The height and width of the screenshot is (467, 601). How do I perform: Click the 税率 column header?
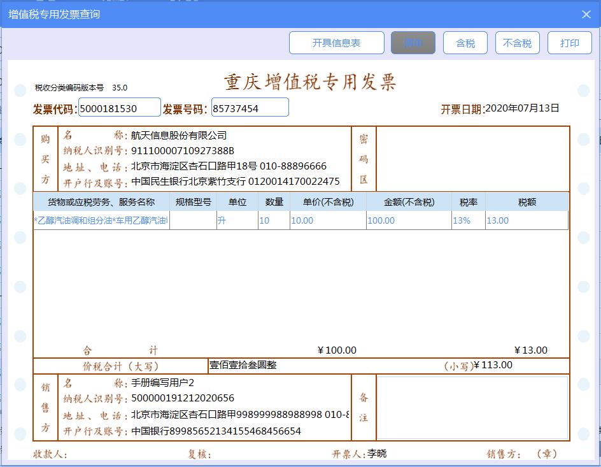tap(467, 201)
